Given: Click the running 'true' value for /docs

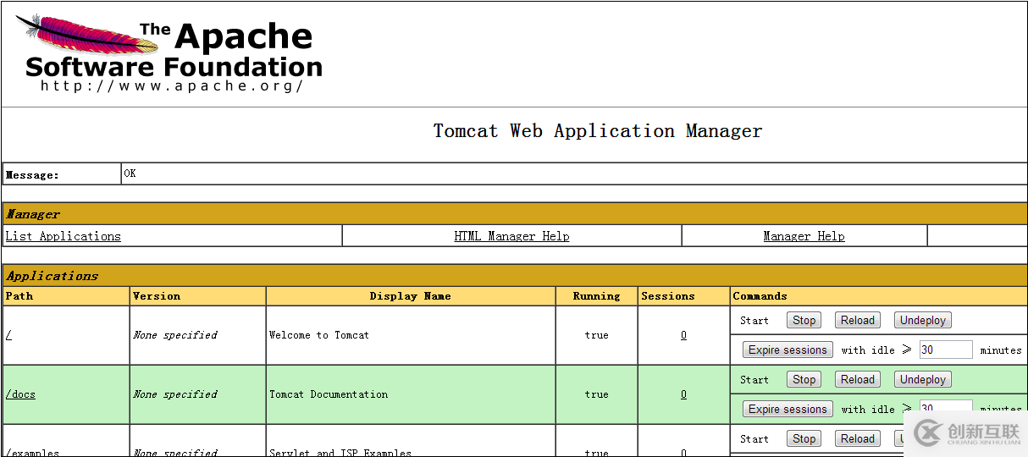Looking at the screenshot, I should pyautogui.click(x=596, y=394).
